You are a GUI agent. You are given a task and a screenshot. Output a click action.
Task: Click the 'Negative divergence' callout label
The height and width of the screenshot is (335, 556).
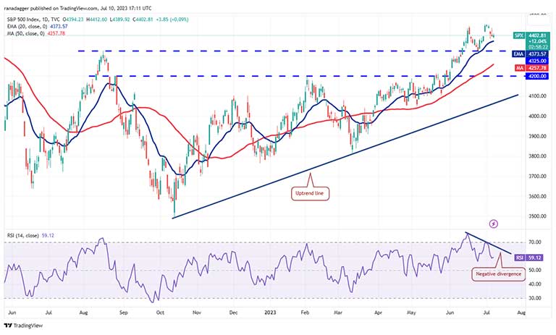[498, 274]
